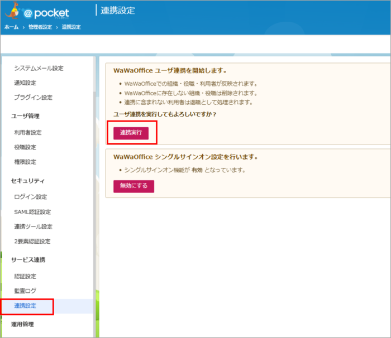Image resolution: width=391 pixels, height=338 pixels.
Task: Click the sidebar vertical scrollbar
Action: [94, 167]
